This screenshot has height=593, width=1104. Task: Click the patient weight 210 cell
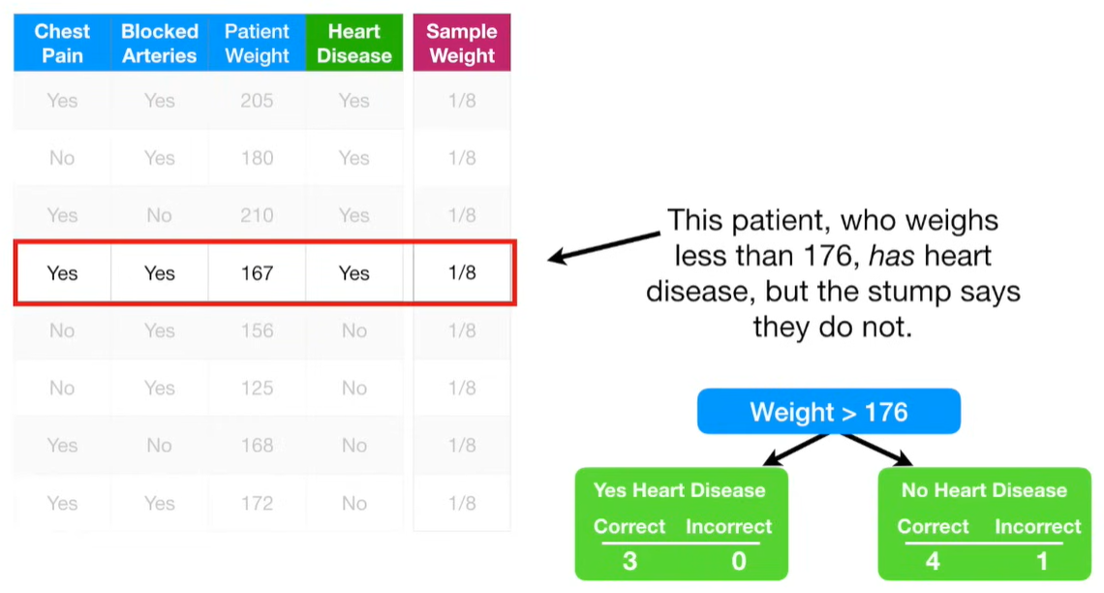pyautogui.click(x=257, y=215)
